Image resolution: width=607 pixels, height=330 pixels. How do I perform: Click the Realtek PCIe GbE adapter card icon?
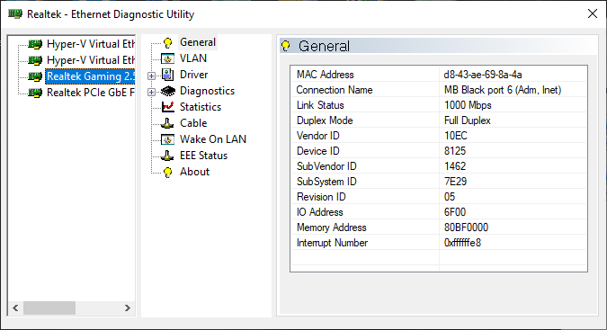point(35,93)
